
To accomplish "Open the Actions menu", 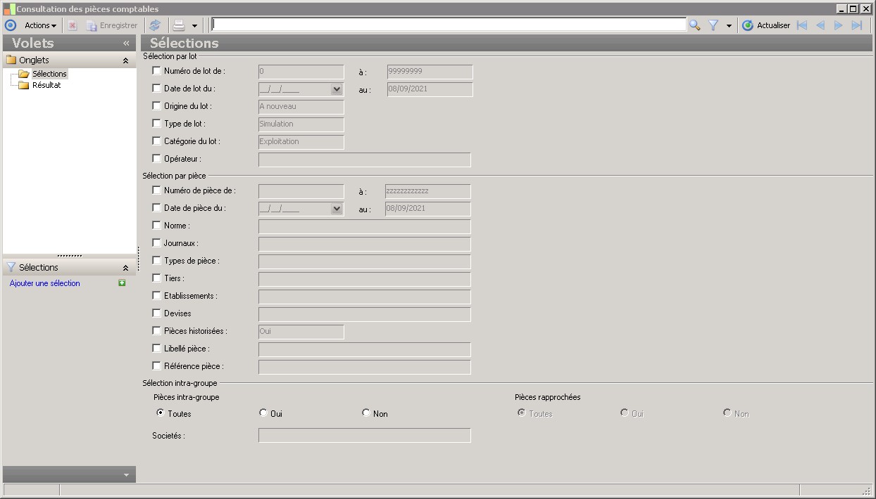I will pyautogui.click(x=41, y=25).
